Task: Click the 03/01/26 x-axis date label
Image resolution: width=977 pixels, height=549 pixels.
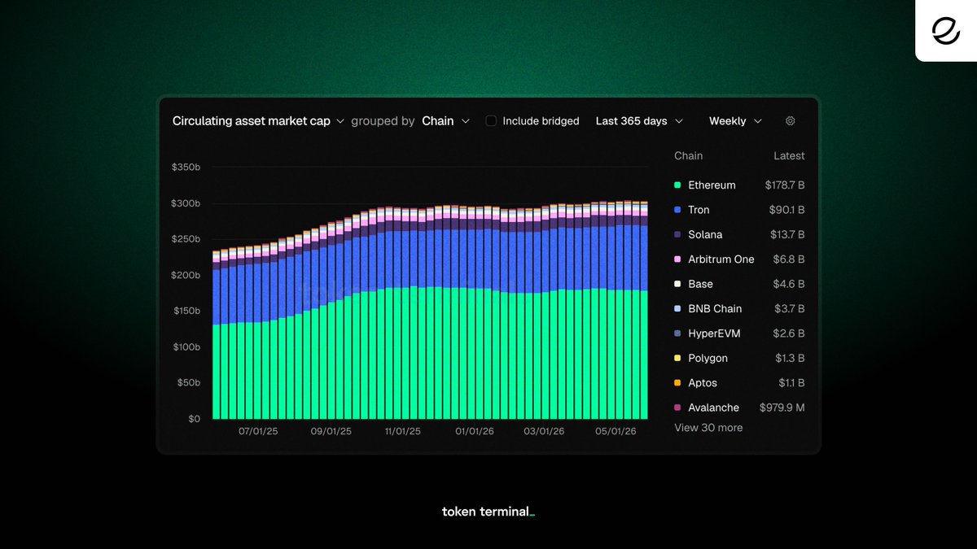Action: pyautogui.click(x=544, y=431)
